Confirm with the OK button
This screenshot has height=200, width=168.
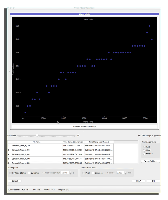click(x=153, y=181)
